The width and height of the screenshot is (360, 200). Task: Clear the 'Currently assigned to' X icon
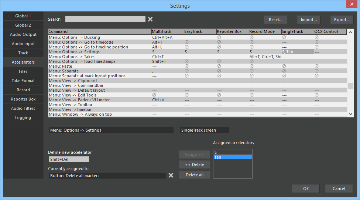pos(171,175)
